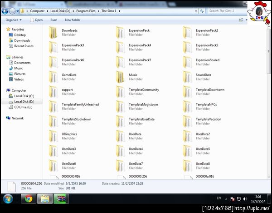Click the Open toolbar button
Viewport: 272px width, 213px height.
pos(36,20)
